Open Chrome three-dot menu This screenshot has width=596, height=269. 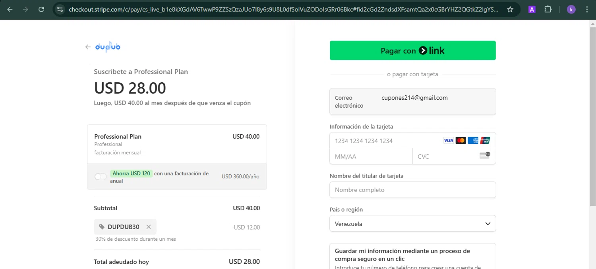click(587, 9)
